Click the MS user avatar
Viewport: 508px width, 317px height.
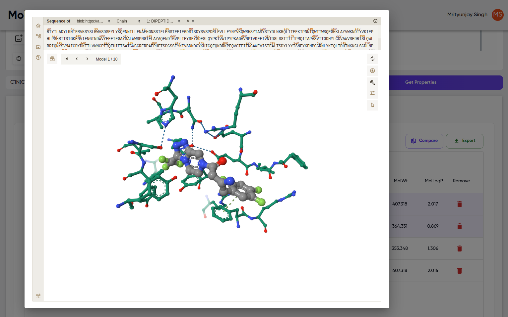coord(497,15)
